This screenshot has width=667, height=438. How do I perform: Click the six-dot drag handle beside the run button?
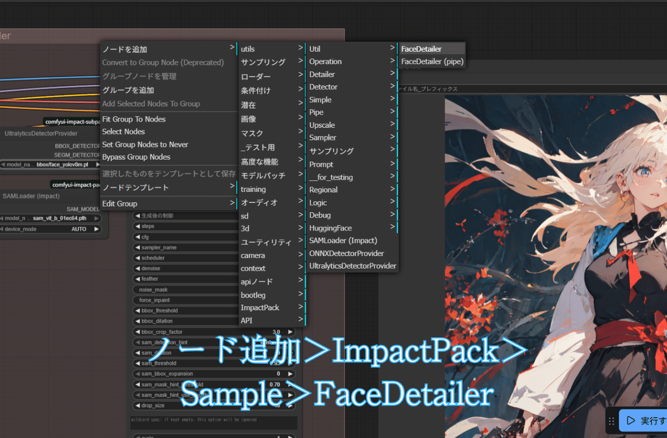611,421
